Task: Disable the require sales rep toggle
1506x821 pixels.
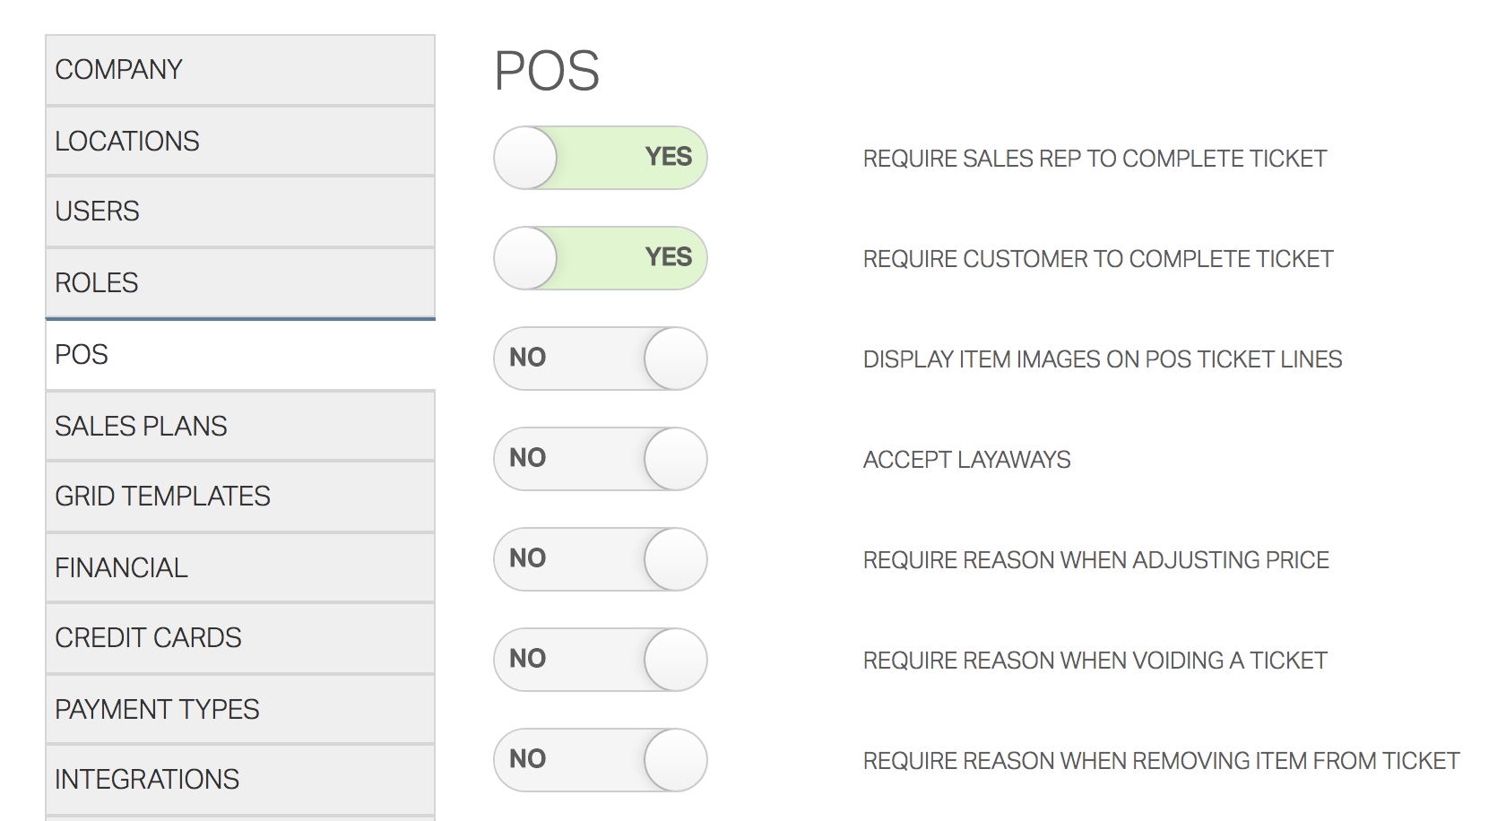Action: (599, 157)
